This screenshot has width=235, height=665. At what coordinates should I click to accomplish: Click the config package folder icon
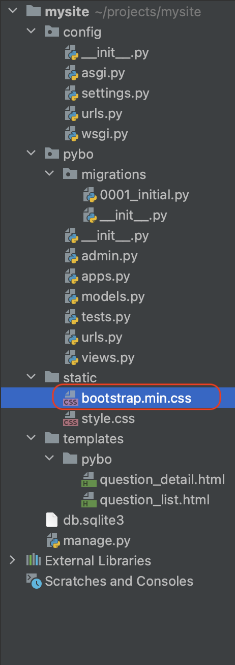click(x=51, y=32)
